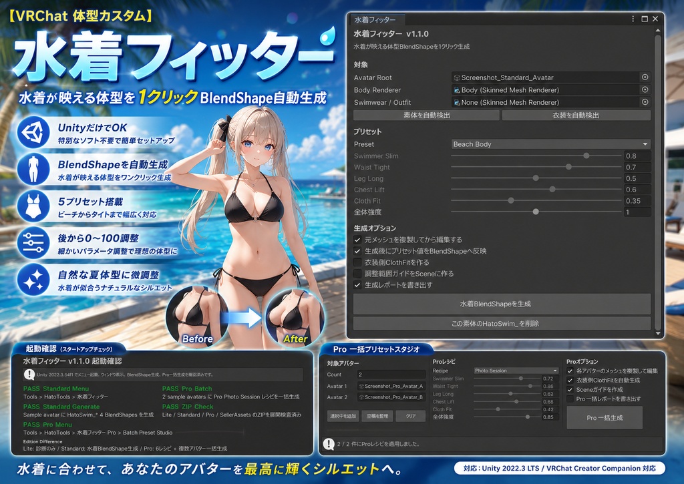Click the prefab icon in Avatar Root field
The width and height of the screenshot is (684, 484).
click(457, 77)
